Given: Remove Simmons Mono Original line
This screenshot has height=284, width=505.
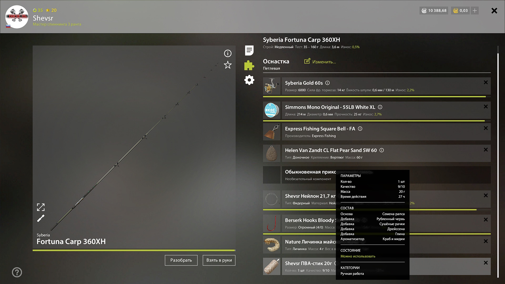Looking at the screenshot, I should 486,107.
